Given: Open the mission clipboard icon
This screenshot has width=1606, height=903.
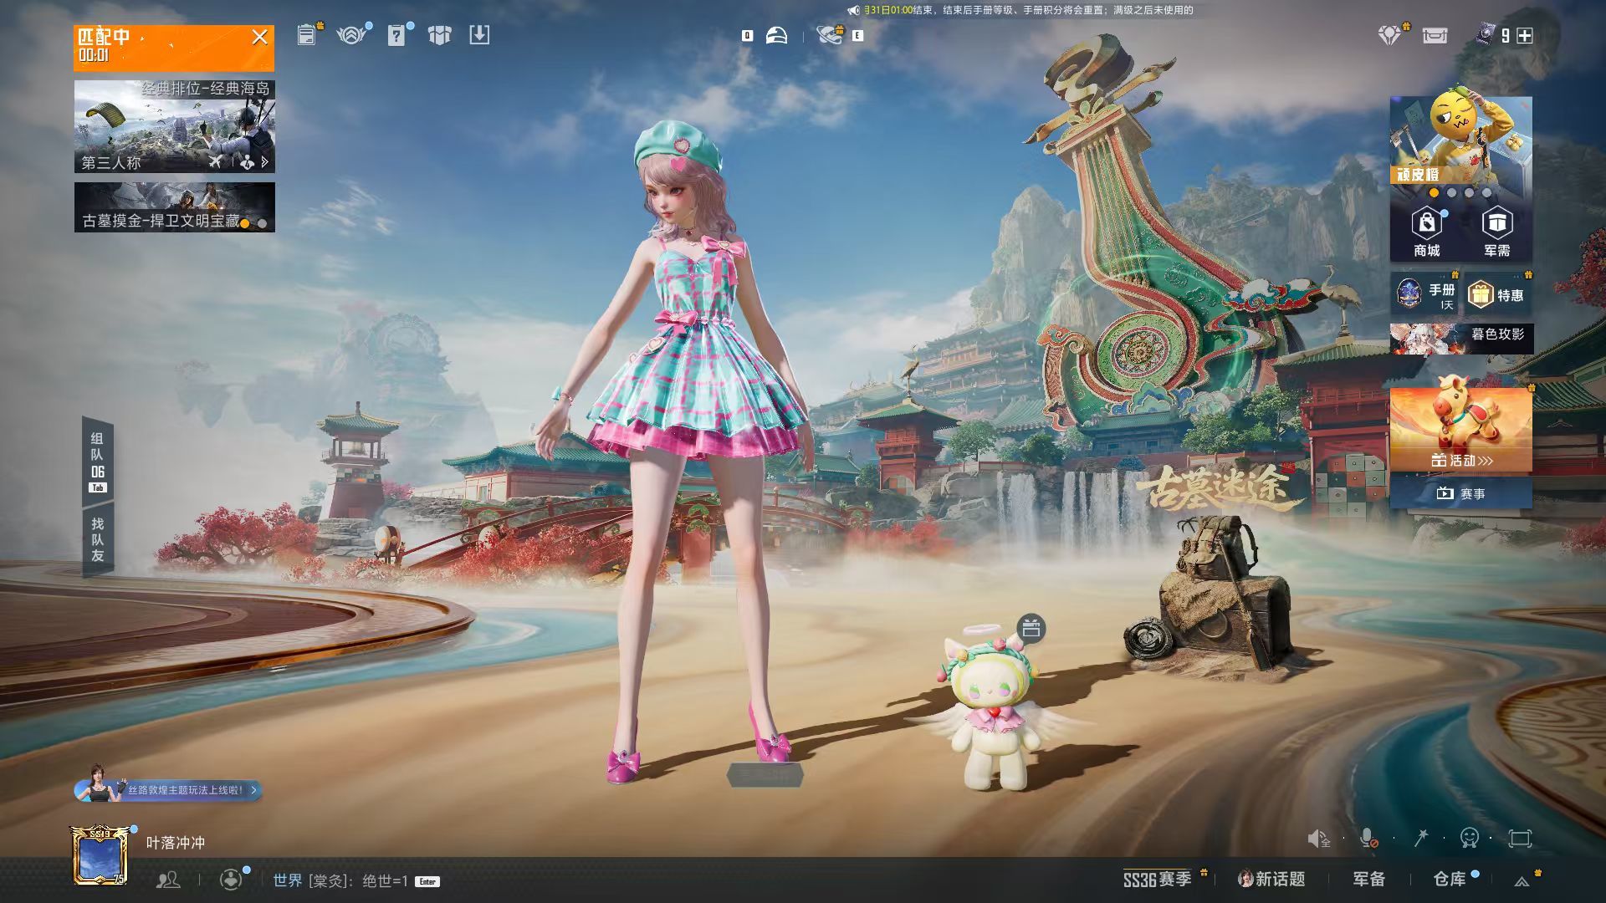Looking at the screenshot, I should (x=307, y=35).
